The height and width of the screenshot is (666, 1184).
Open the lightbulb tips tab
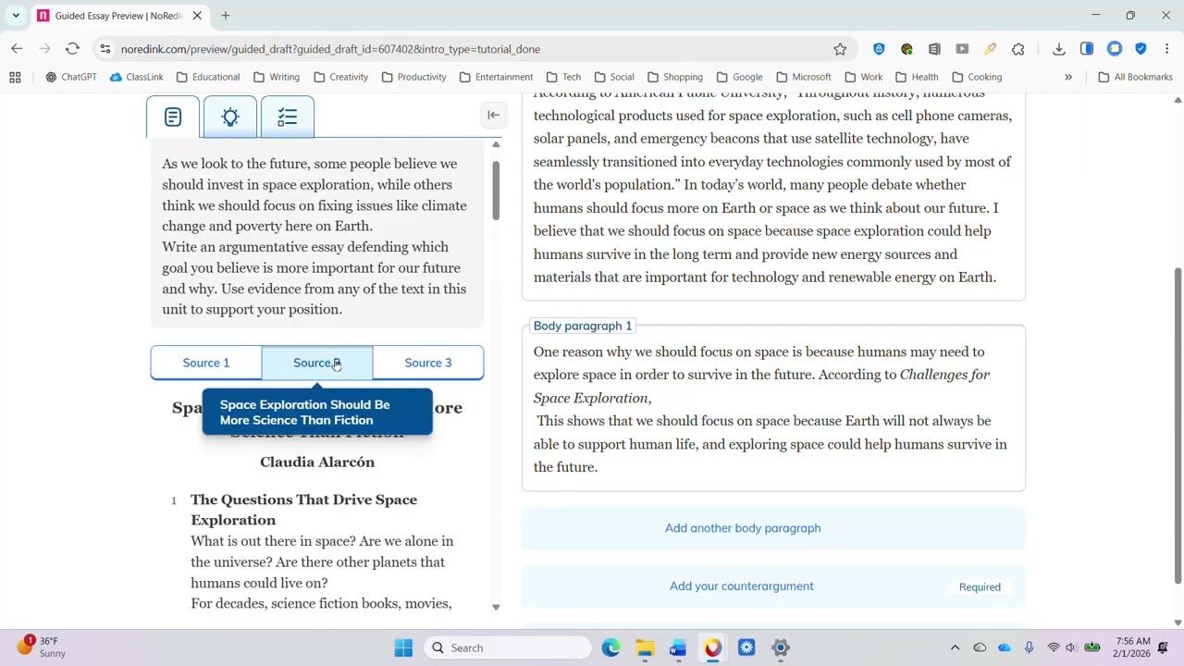point(230,117)
